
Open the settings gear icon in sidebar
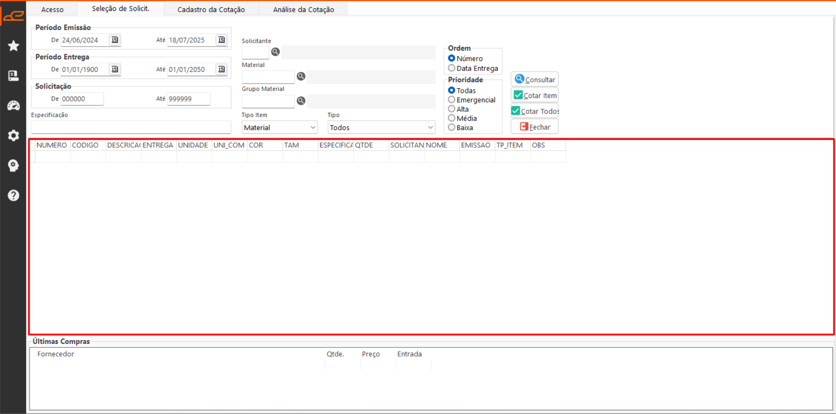pyautogui.click(x=14, y=135)
